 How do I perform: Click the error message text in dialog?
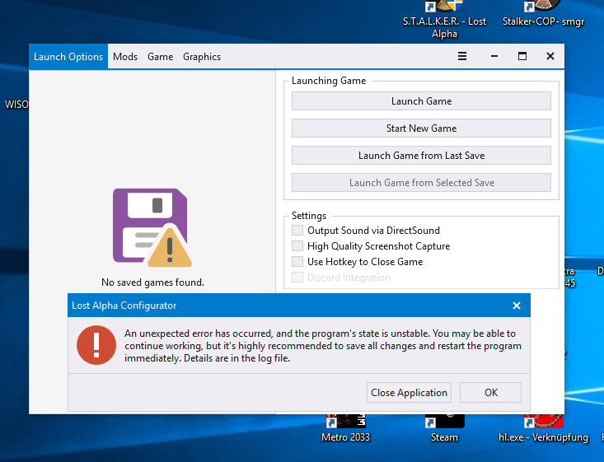323,346
